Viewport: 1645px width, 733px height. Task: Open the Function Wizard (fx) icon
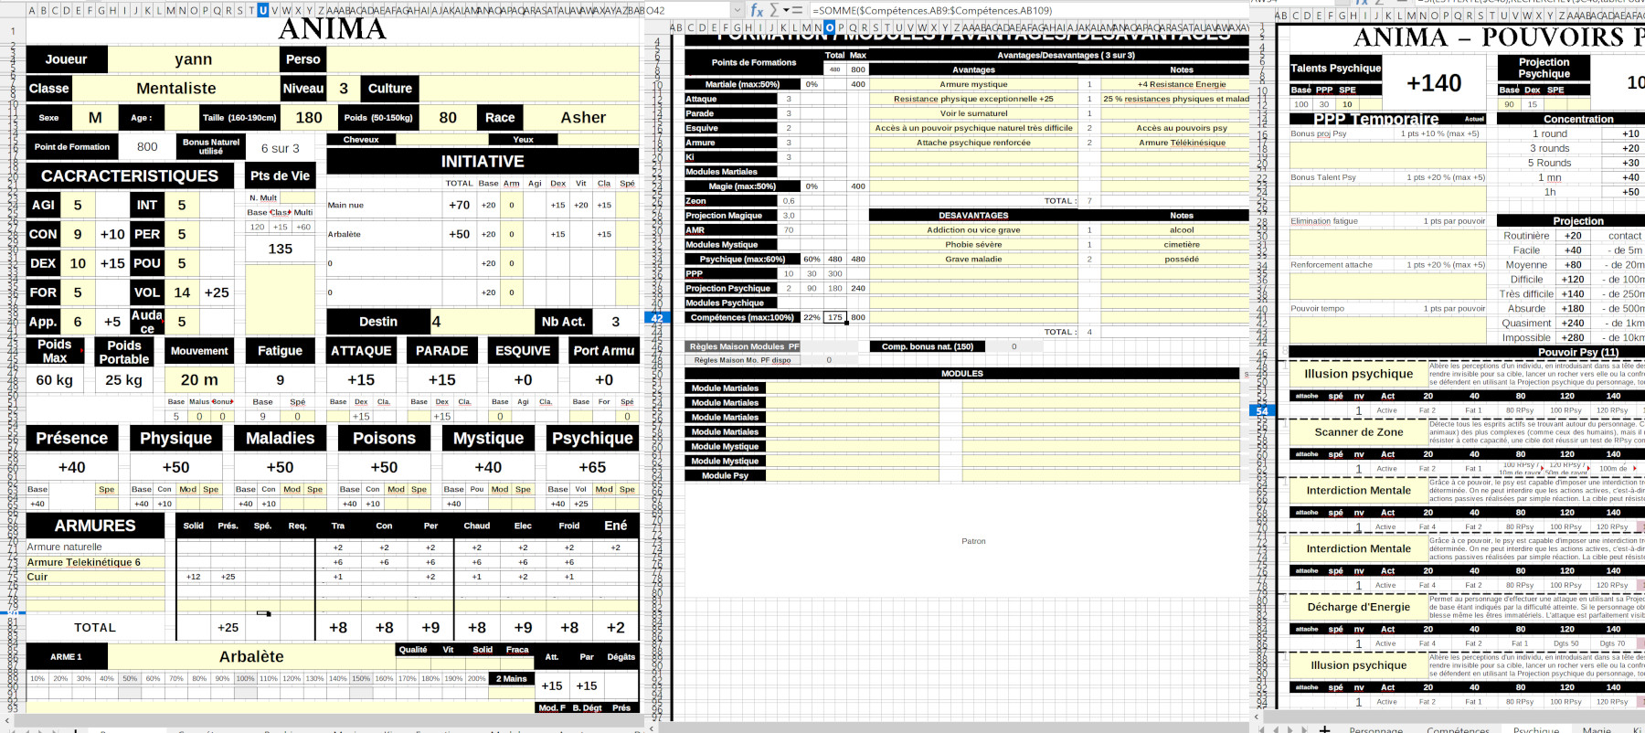[756, 10]
